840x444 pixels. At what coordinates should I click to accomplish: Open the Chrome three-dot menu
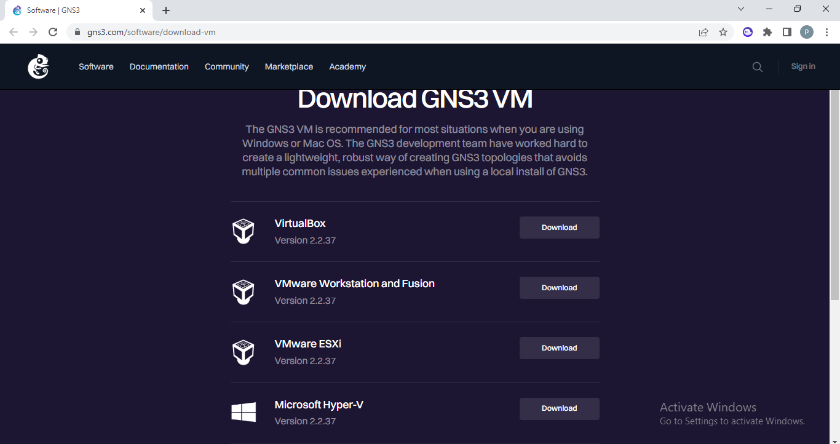[x=827, y=31]
